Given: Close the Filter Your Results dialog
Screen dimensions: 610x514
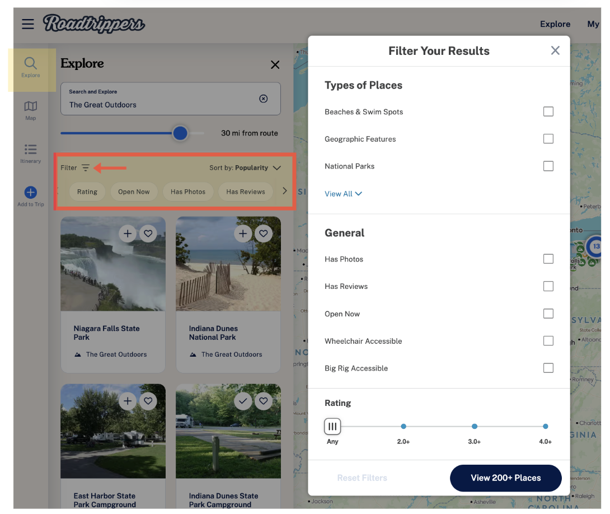Looking at the screenshot, I should tap(555, 50).
